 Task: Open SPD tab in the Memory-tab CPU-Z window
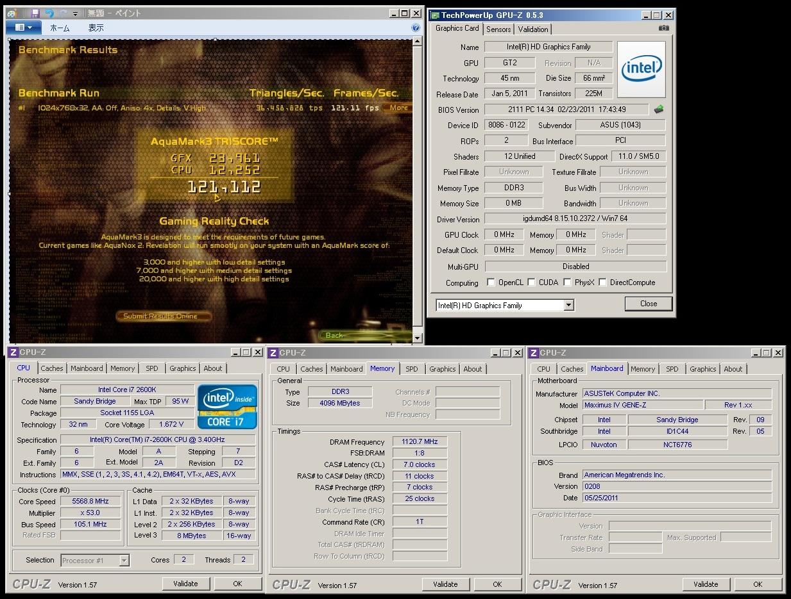[x=412, y=369]
